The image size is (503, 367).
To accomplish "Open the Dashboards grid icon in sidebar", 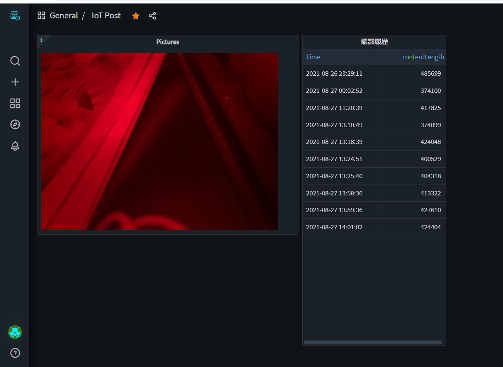I will [x=15, y=103].
